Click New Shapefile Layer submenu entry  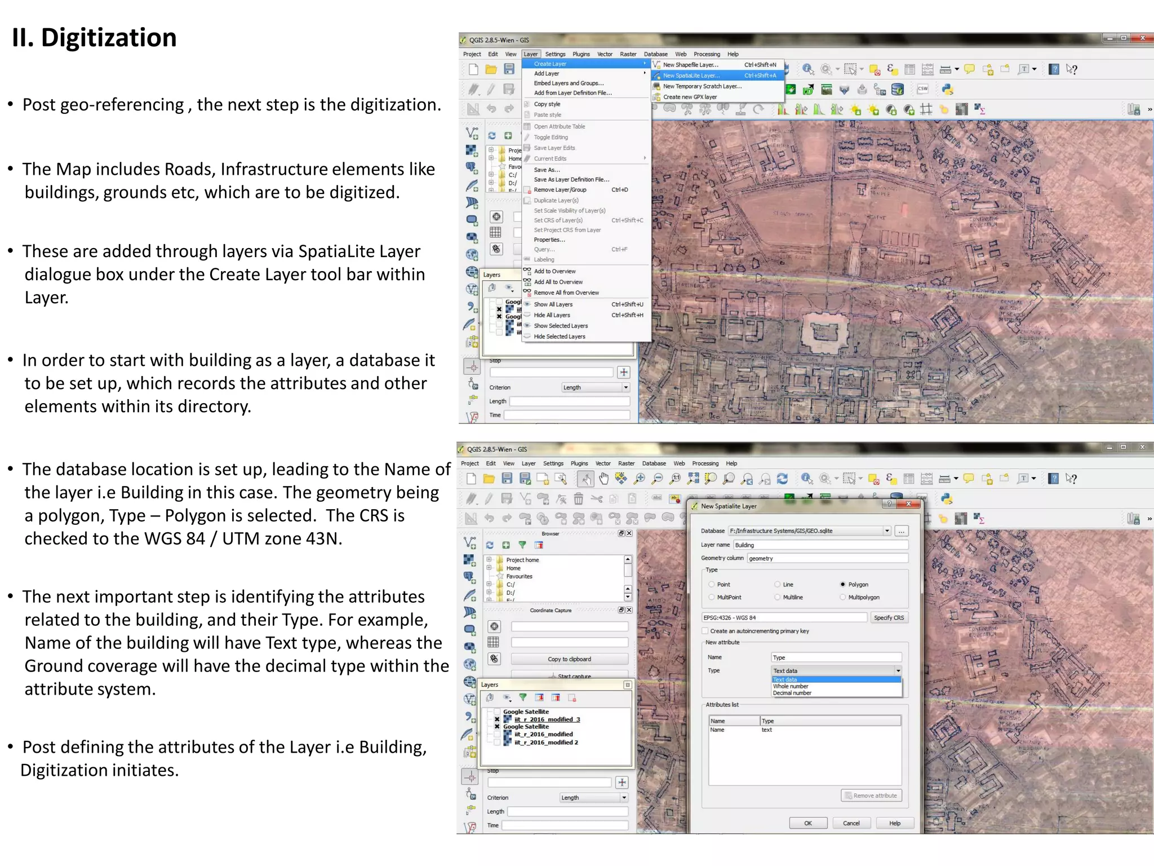tap(718, 65)
